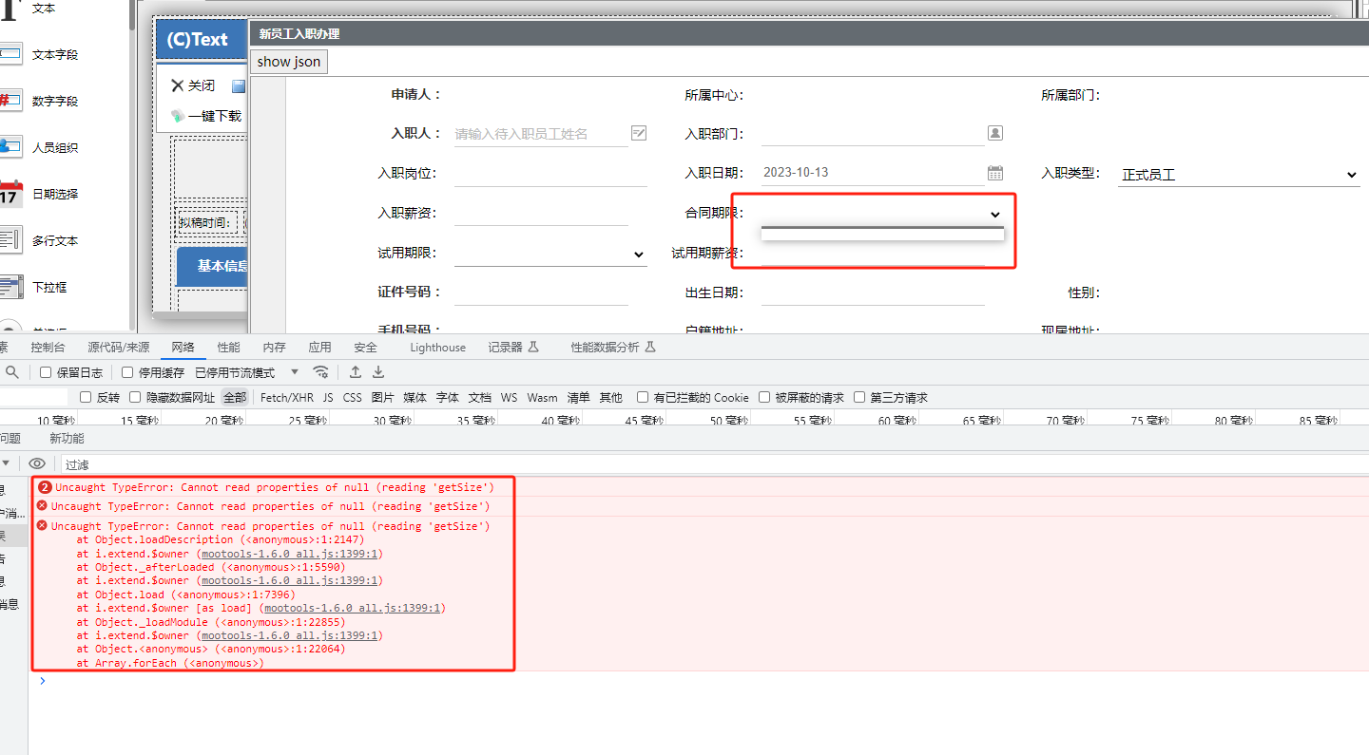Click the console live expression eye icon

(37, 463)
